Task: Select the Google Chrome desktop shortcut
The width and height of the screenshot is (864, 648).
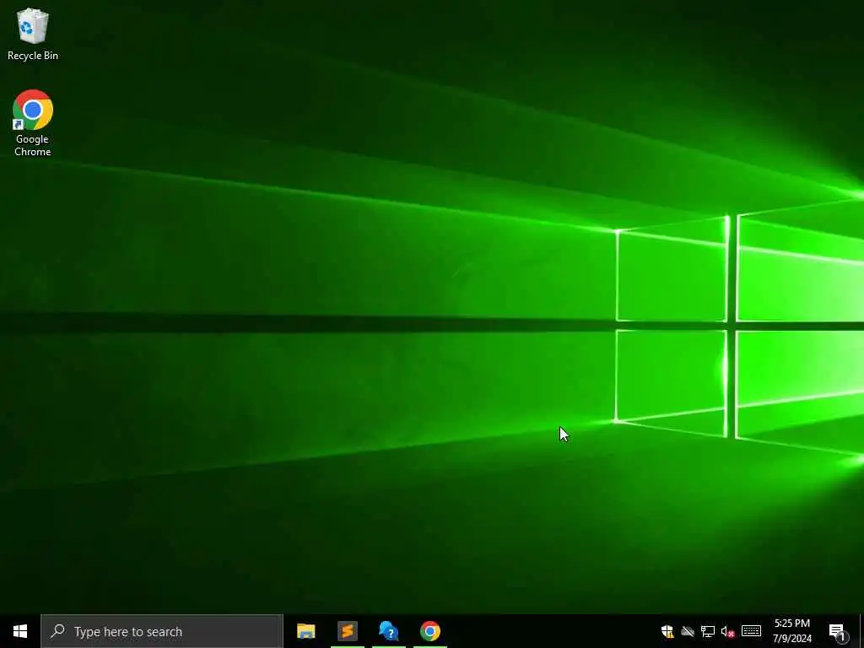Action: [x=33, y=123]
